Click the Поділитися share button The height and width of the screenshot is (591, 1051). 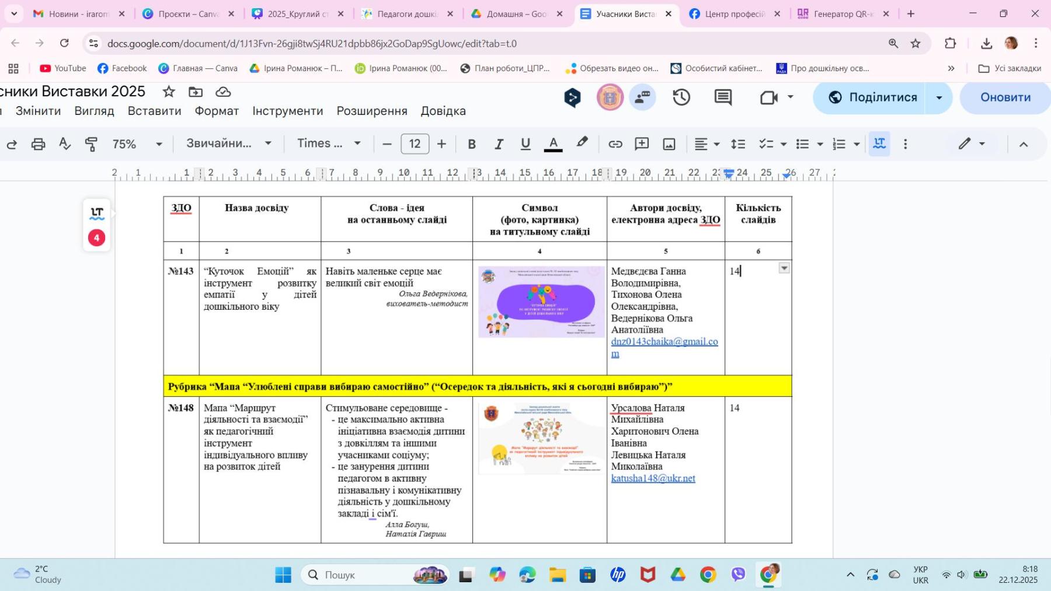[x=873, y=97]
